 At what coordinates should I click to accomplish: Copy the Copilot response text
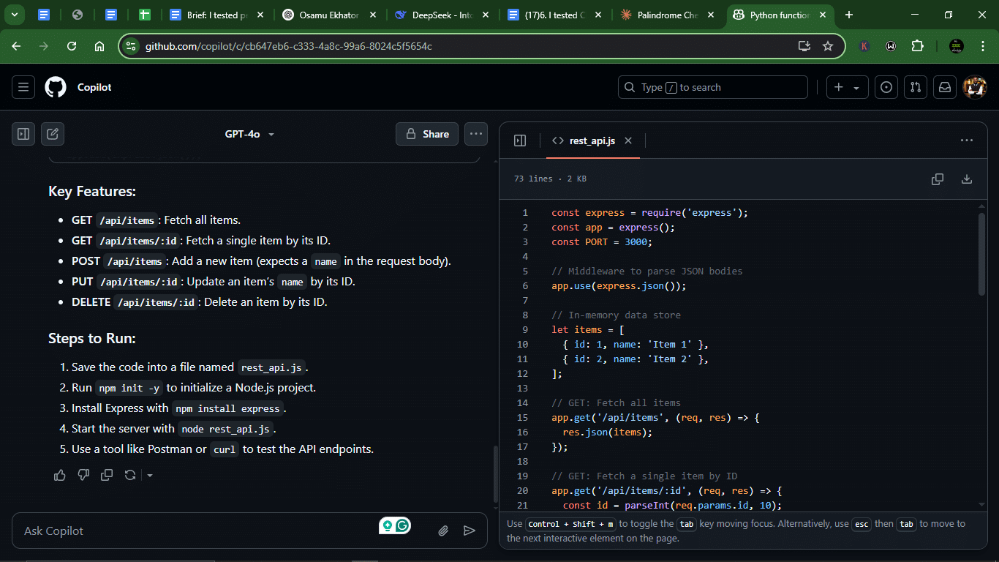click(x=107, y=475)
